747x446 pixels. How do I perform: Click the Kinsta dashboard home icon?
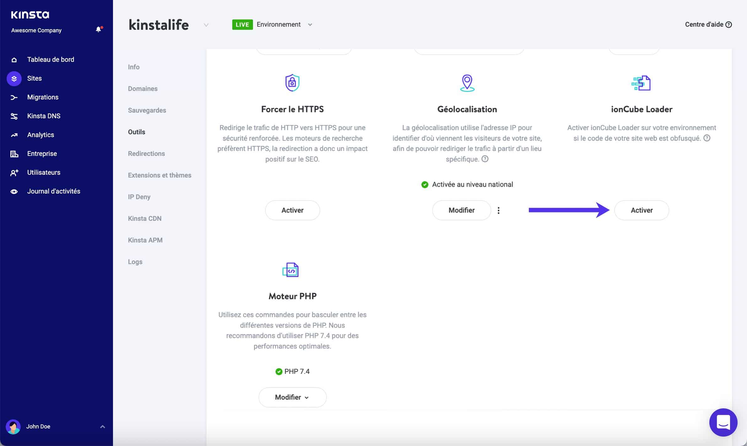14,59
